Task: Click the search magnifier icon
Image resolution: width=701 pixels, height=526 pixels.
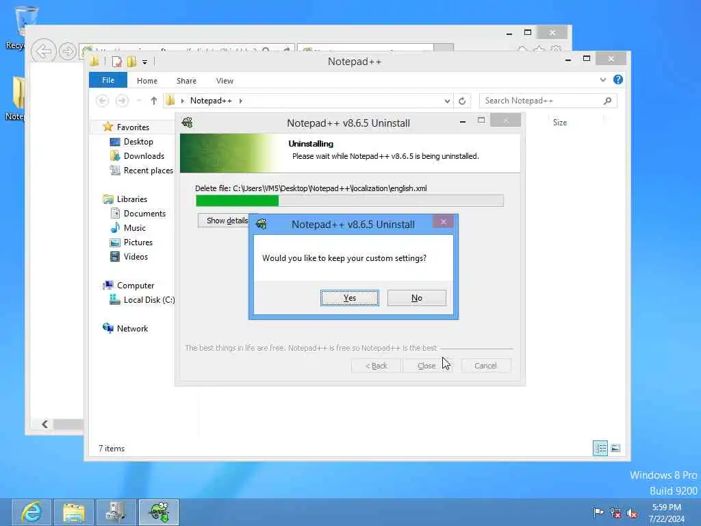Action: [608, 101]
